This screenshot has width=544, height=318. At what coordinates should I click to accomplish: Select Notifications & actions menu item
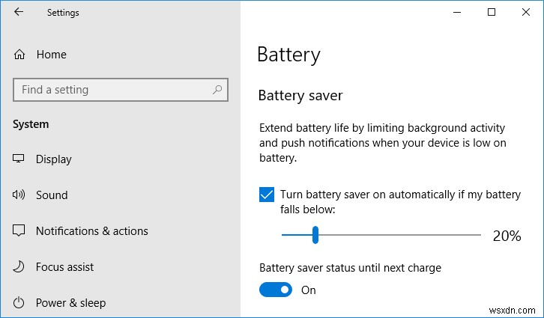tap(91, 230)
